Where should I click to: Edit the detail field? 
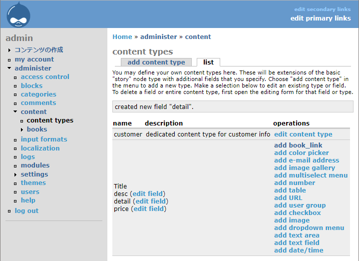[150, 201]
